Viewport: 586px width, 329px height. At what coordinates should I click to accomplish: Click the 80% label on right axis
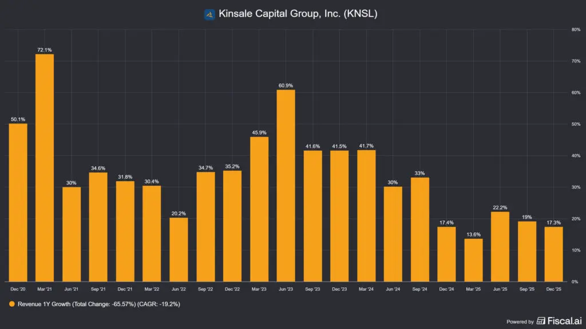coord(575,29)
